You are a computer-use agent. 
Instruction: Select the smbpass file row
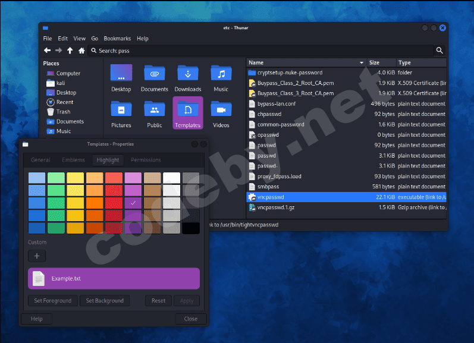click(x=268, y=187)
